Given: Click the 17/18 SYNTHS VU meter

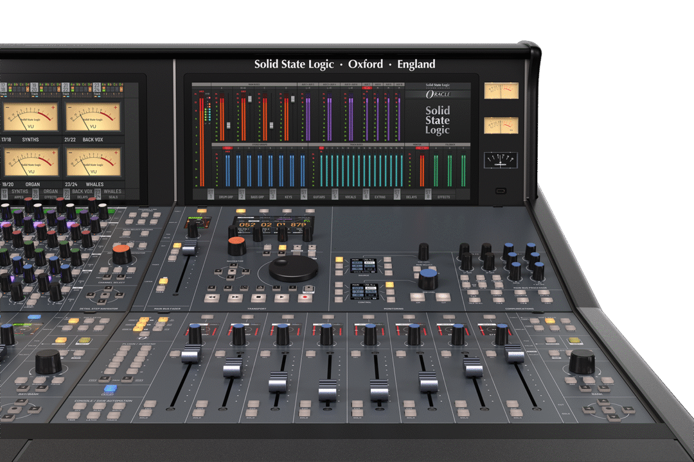Looking at the screenshot, I should 31,117.
